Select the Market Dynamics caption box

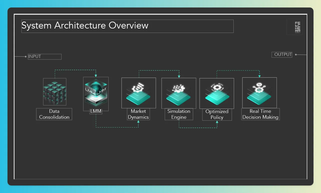coord(138,114)
